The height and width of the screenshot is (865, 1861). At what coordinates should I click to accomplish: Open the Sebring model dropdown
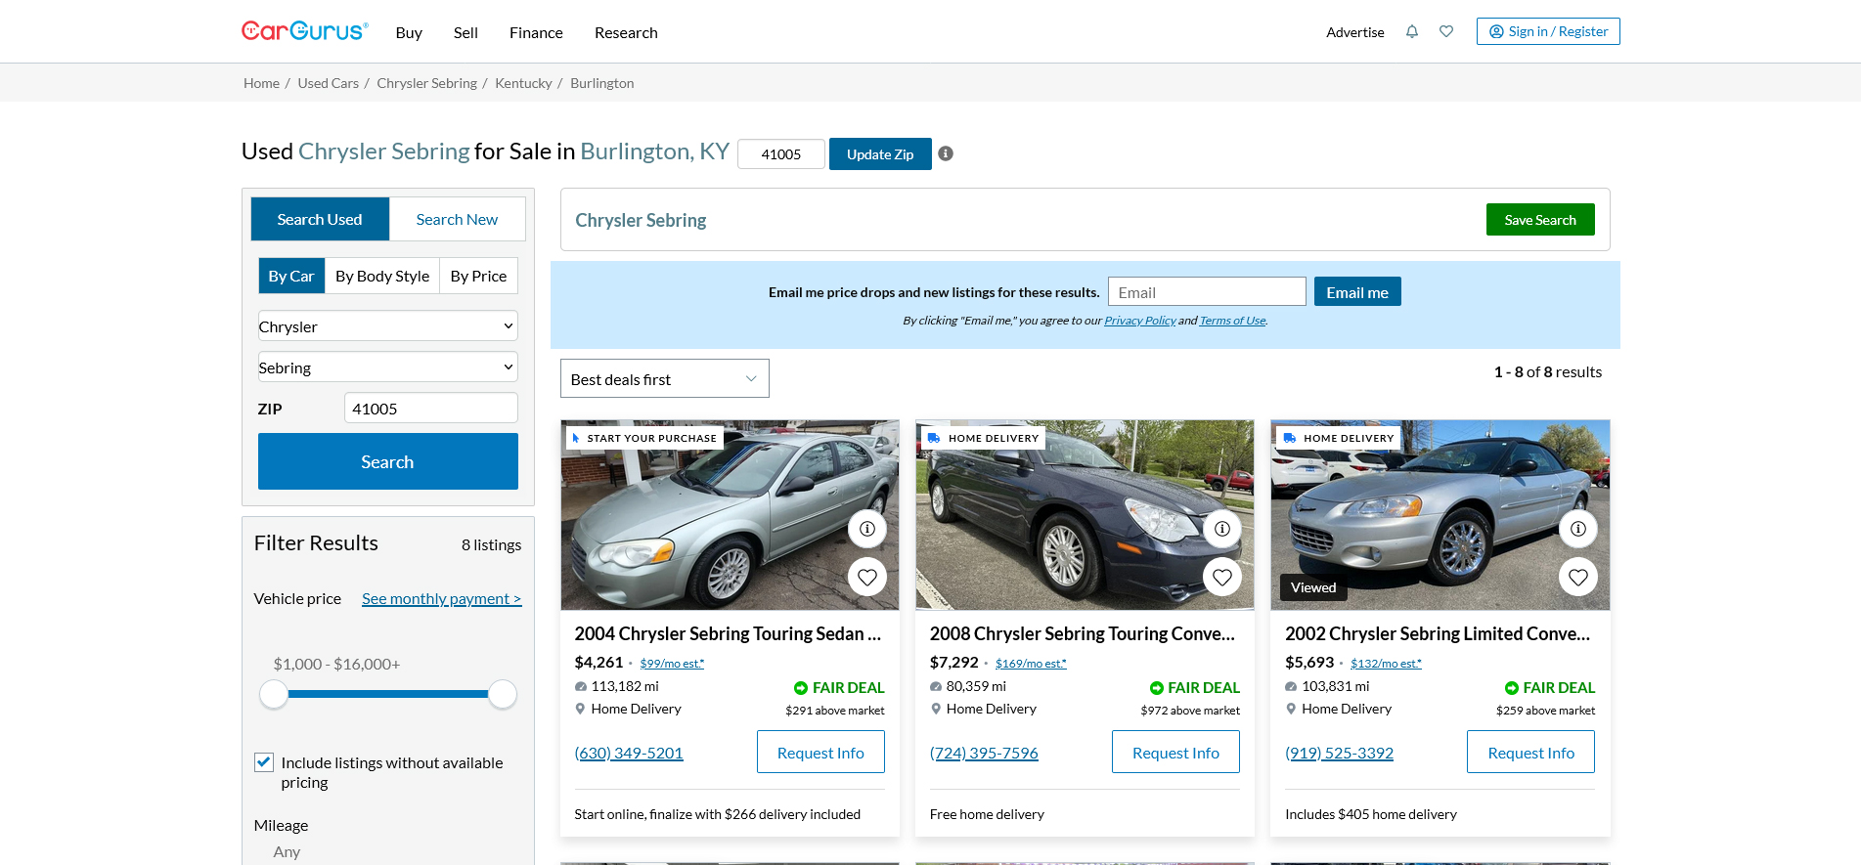coord(388,368)
